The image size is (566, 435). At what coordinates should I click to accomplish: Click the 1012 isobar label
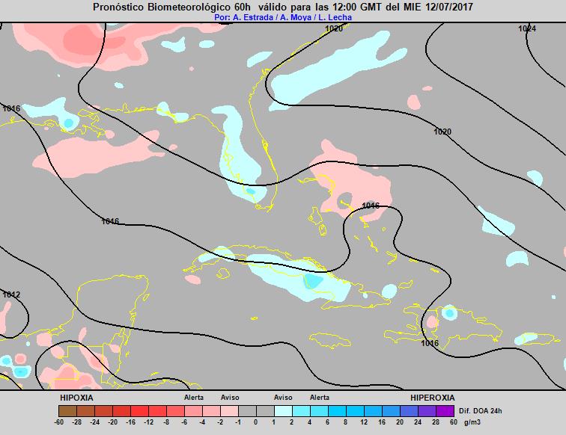tap(11, 294)
